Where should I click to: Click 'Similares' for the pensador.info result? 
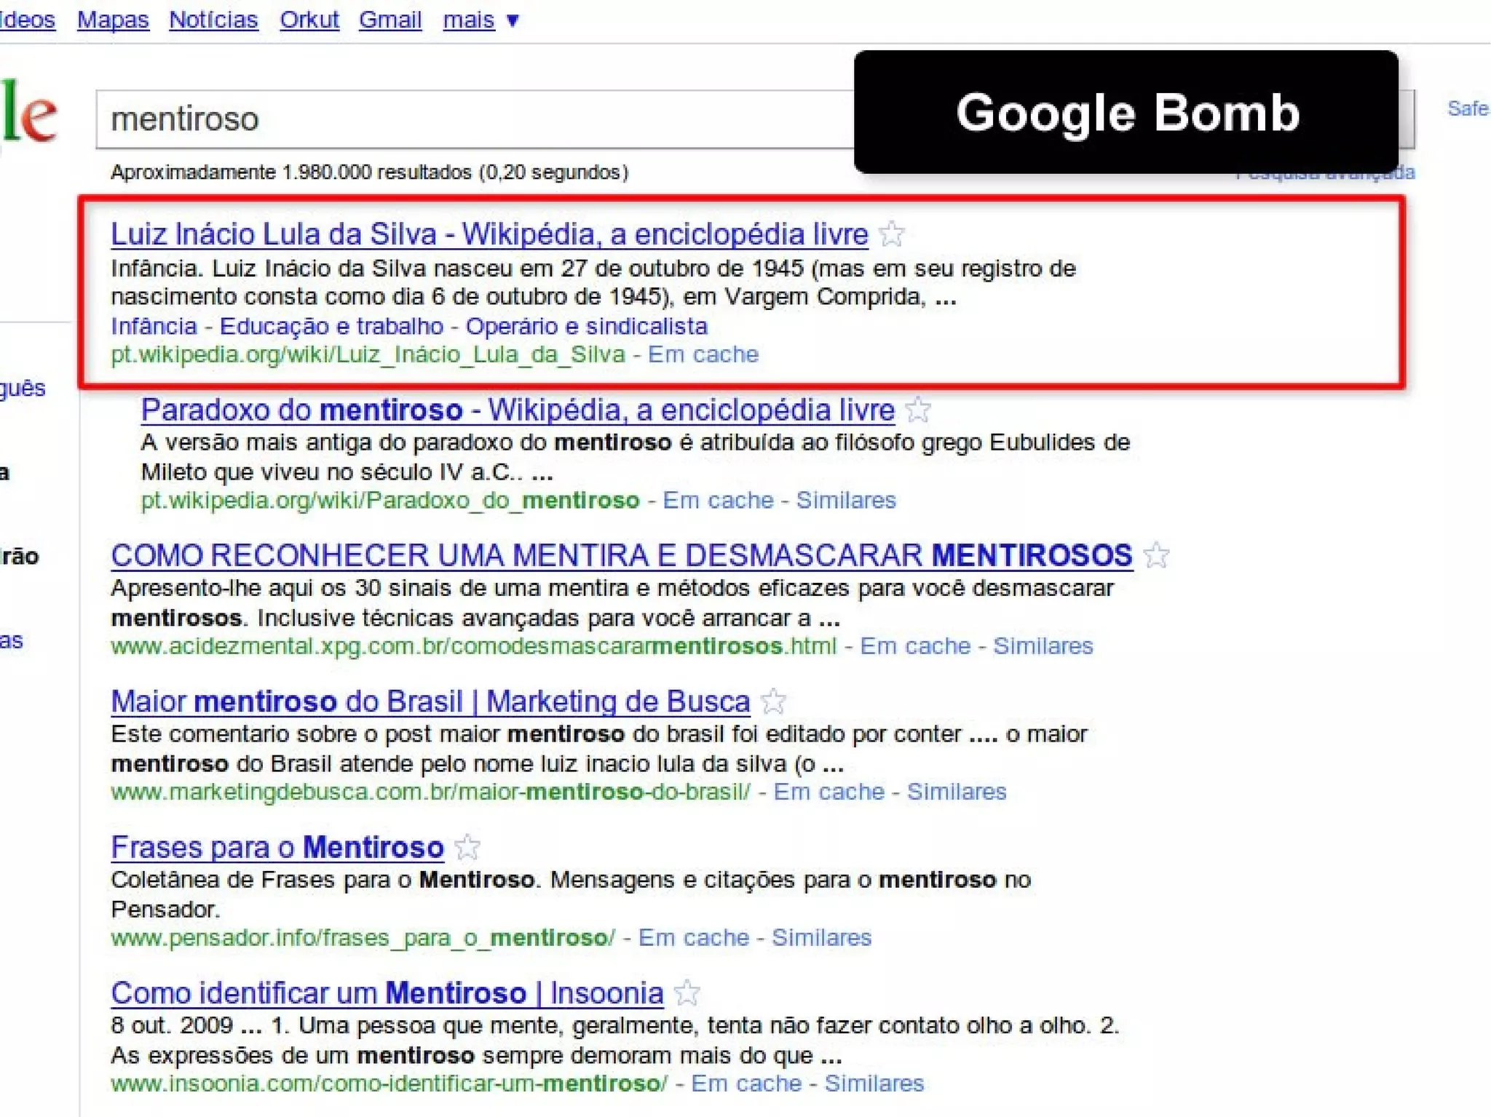tap(821, 937)
